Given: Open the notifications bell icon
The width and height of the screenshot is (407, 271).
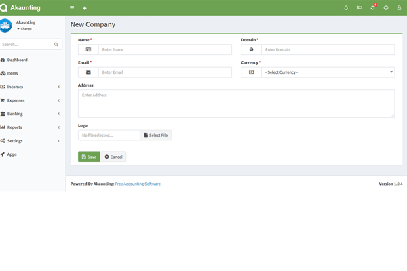Looking at the screenshot, I should tap(346, 8).
